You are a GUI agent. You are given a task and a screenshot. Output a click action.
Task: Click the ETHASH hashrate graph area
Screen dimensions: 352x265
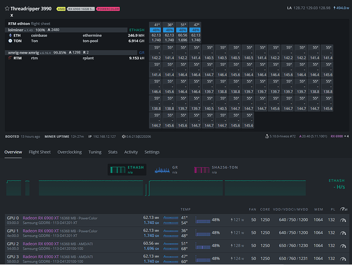pyautogui.click(x=156, y=188)
